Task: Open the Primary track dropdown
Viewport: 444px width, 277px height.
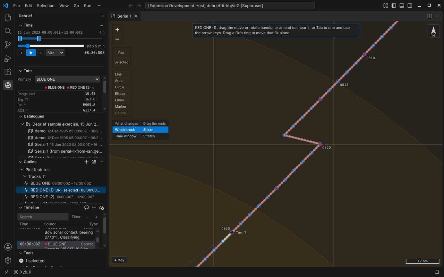Action: (x=67, y=79)
